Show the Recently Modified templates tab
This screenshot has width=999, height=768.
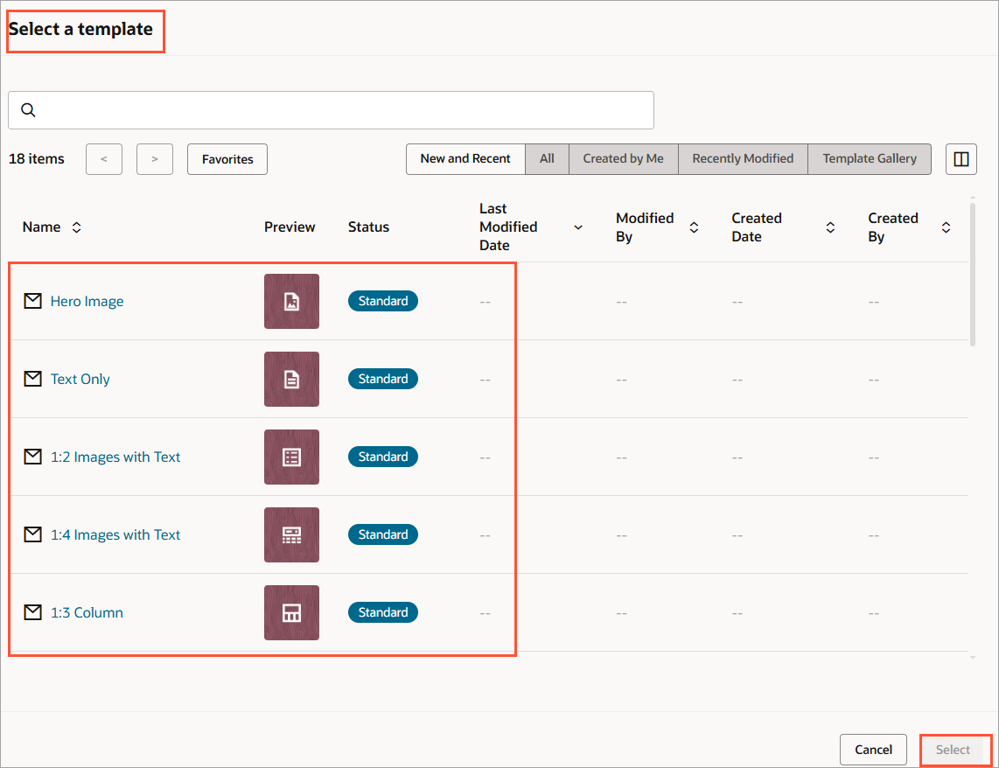743,159
